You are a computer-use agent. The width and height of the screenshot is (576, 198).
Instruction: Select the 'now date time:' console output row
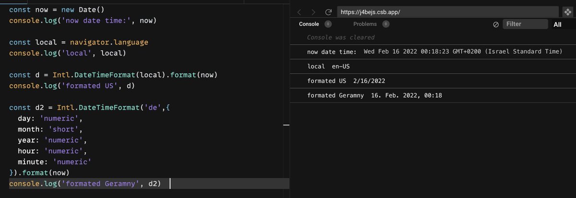pos(433,52)
